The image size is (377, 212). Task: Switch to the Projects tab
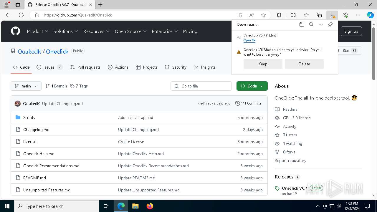146,67
